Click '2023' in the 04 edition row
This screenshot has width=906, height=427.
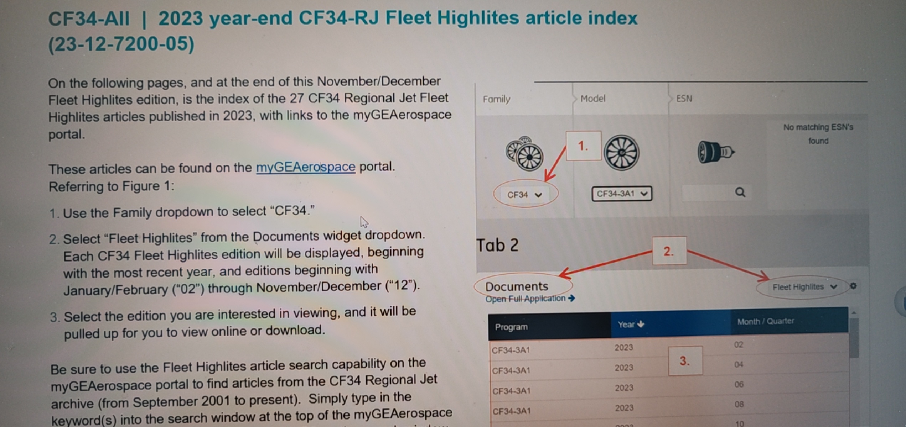coord(623,368)
